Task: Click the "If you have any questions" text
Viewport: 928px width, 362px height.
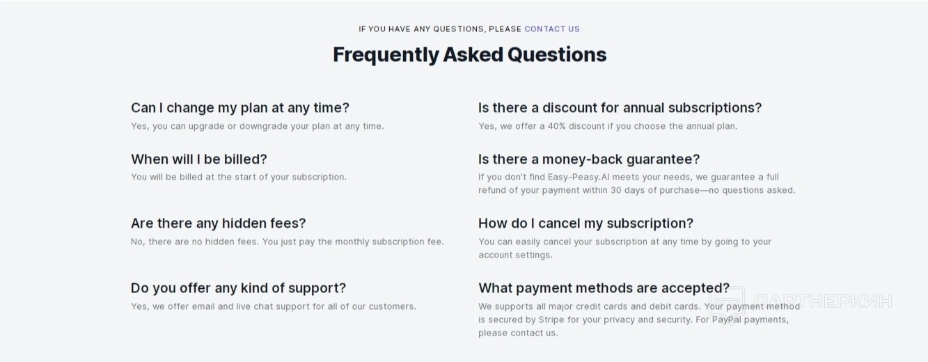Action: 440,29
